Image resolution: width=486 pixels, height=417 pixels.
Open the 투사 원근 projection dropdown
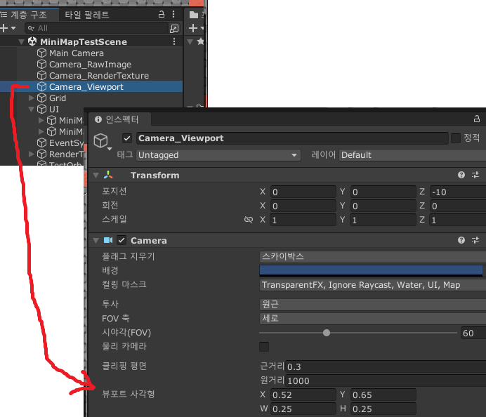(373, 304)
